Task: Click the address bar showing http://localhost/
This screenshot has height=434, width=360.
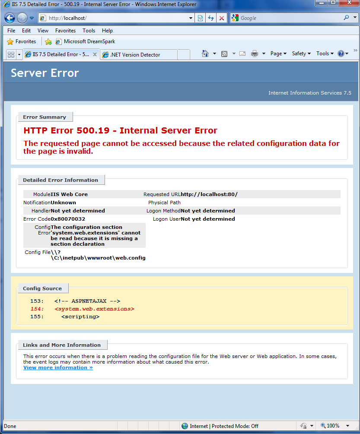Action: tap(115, 18)
